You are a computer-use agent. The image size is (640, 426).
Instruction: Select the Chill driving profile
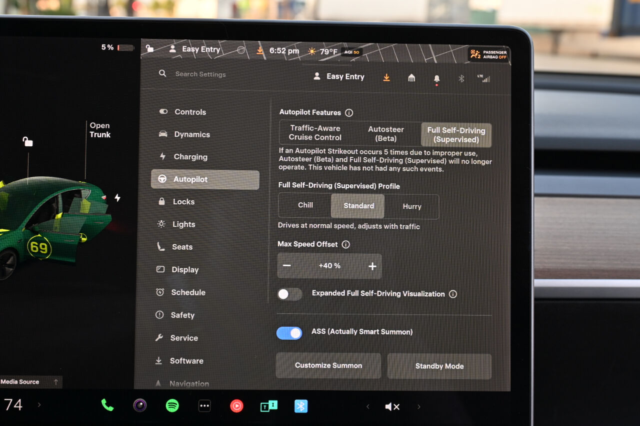pos(305,205)
